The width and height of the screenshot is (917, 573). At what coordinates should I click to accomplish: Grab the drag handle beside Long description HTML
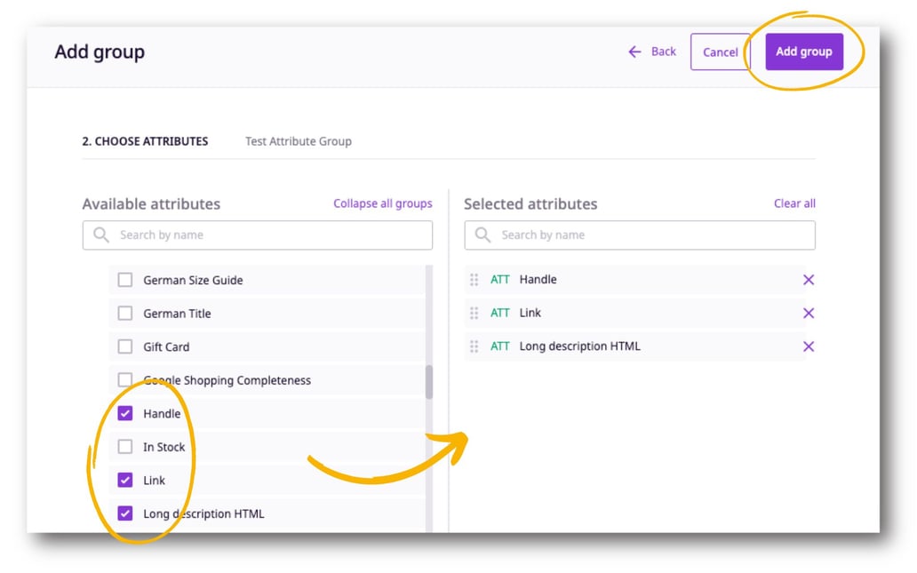point(475,346)
